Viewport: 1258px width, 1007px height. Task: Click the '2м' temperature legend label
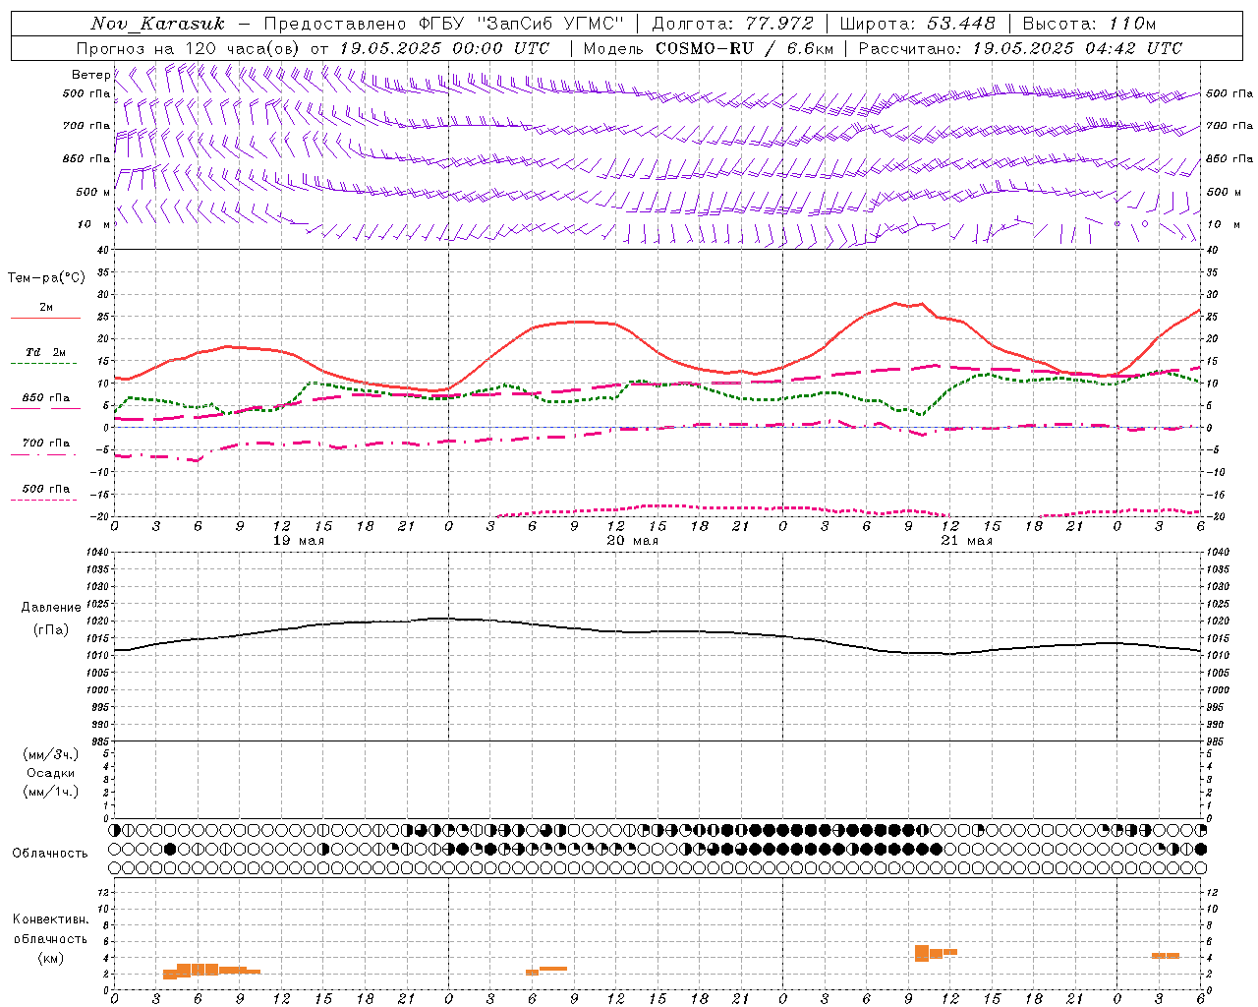(46, 307)
